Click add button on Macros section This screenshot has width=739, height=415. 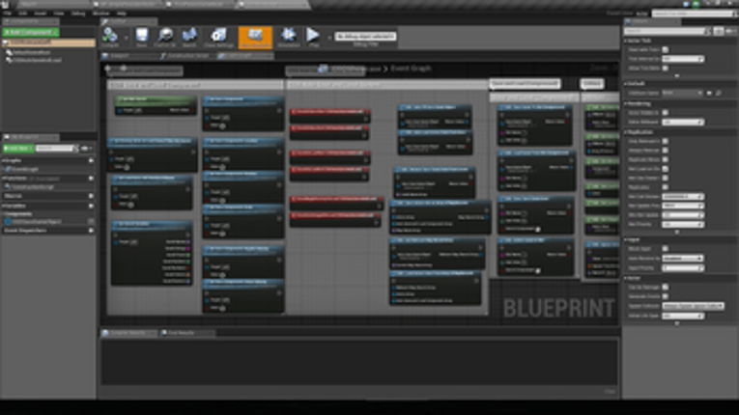91,196
